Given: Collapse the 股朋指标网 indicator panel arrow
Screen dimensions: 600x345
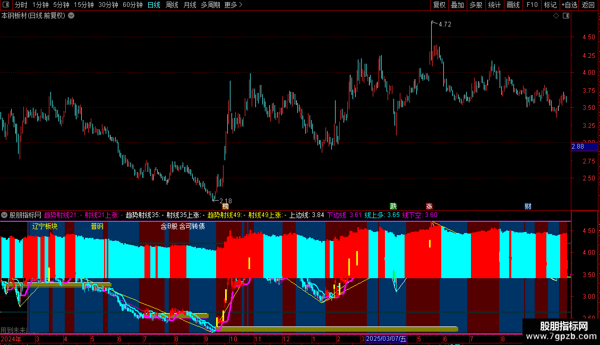Looking at the screenshot, I should tap(4, 215).
